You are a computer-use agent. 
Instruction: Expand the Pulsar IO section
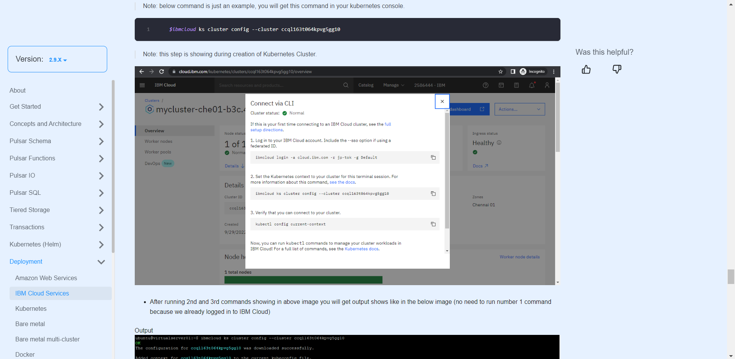click(101, 176)
